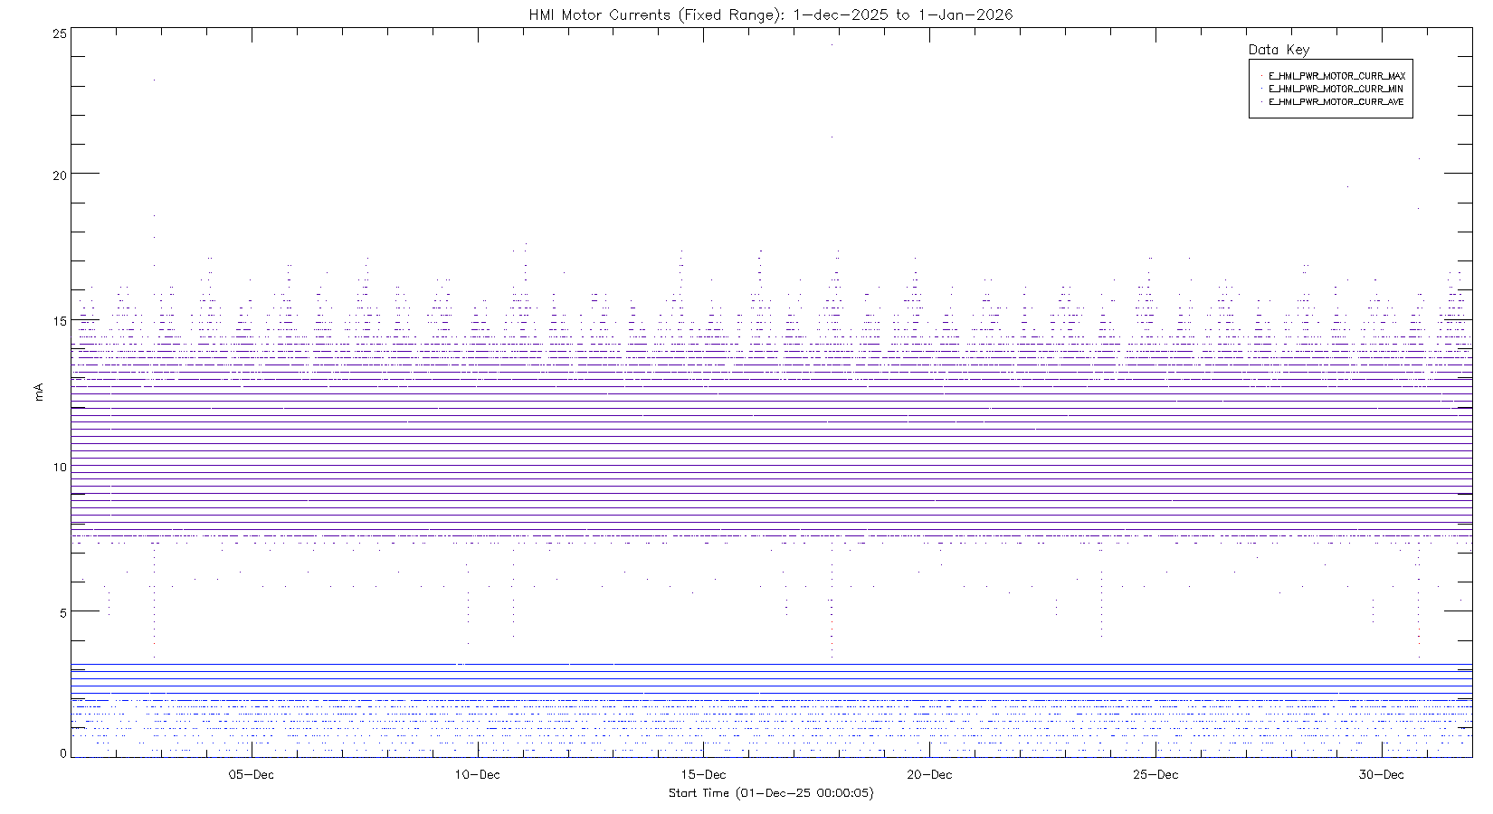Select the 05-Dec x-axis tick label
This screenshot has height=814, width=1493.
click(252, 774)
